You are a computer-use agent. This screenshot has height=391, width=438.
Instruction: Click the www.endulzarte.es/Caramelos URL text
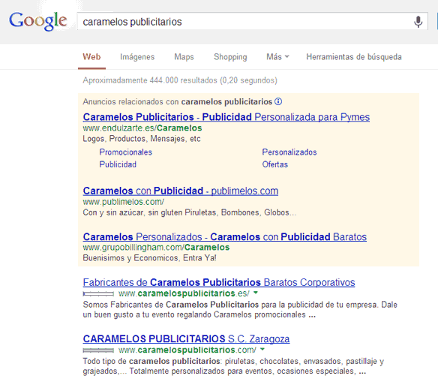click(142, 128)
